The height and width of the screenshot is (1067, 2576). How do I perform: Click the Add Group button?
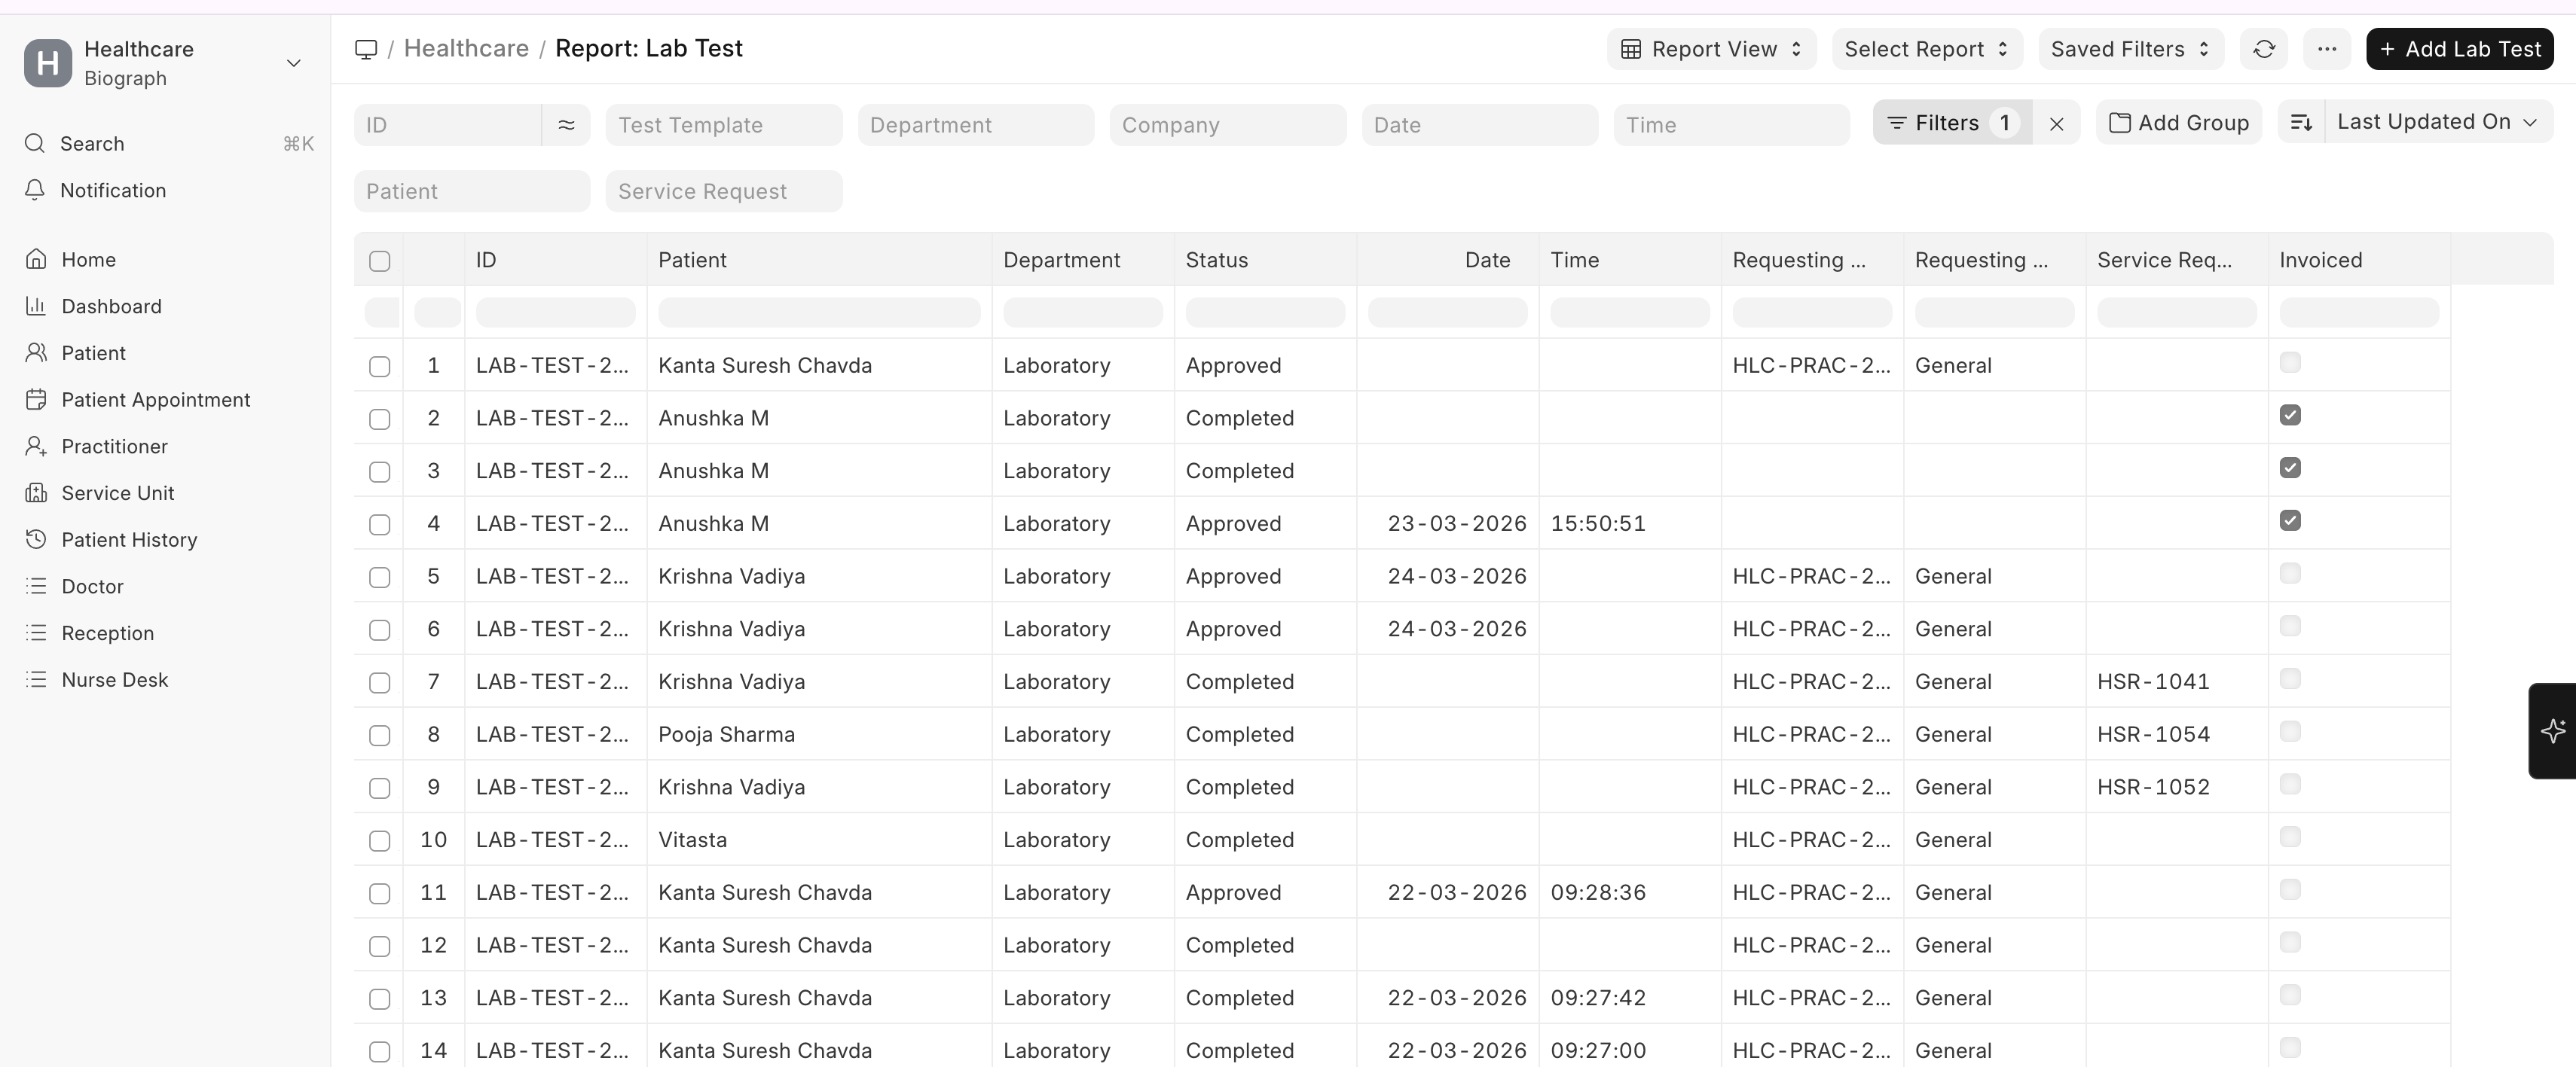2179,123
